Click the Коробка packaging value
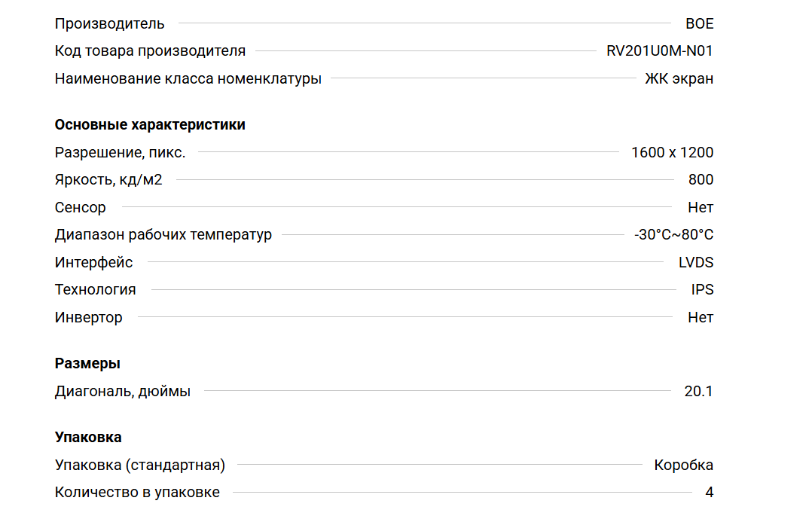The image size is (812, 519). pos(683,465)
